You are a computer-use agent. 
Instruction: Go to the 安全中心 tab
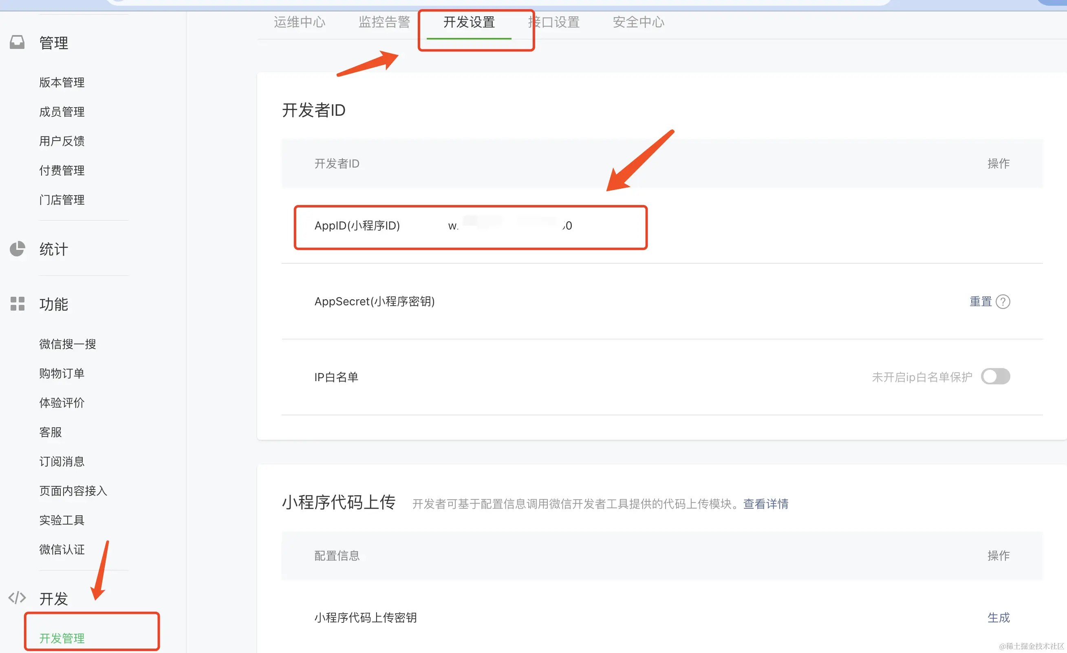point(638,22)
